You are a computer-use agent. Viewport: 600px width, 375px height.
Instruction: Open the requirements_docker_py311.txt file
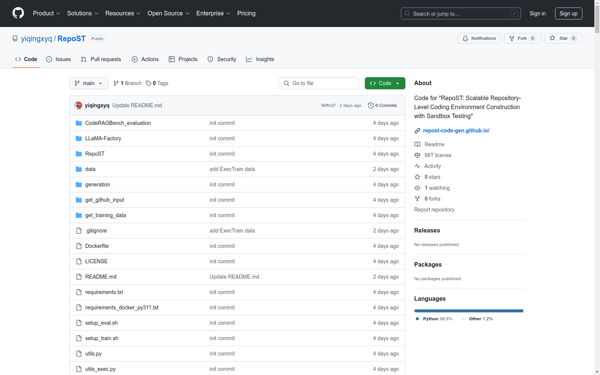[x=122, y=307]
